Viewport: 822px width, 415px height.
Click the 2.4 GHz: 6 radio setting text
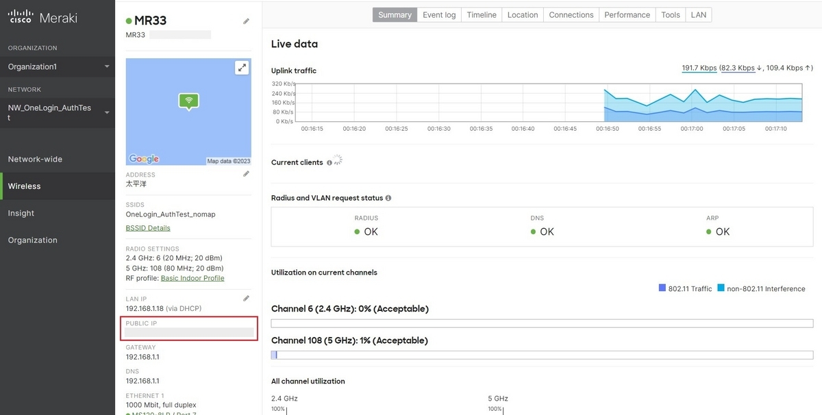tap(175, 258)
